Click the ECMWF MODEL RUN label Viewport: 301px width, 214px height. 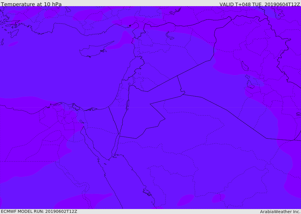(39, 211)
